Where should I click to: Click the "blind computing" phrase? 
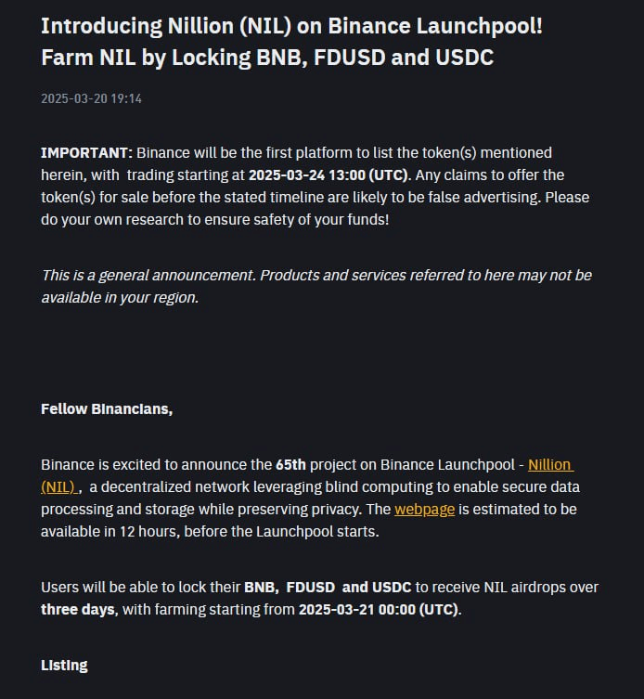coord(381,486)
